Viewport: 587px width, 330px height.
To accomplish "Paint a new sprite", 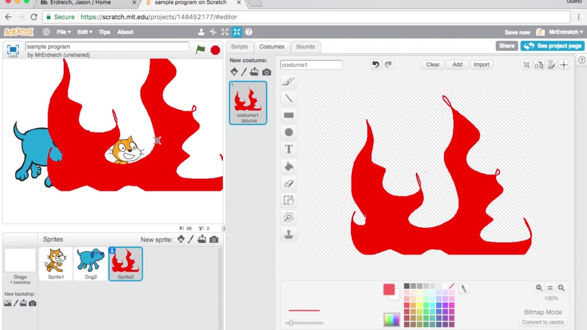I will [x=191, y=239].
